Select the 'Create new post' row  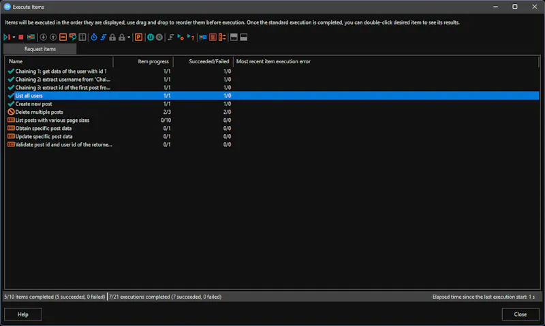(x=272, y=104)
